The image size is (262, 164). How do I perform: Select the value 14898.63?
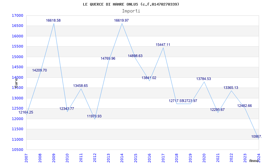pyautogui.click(x=135, y=56)
